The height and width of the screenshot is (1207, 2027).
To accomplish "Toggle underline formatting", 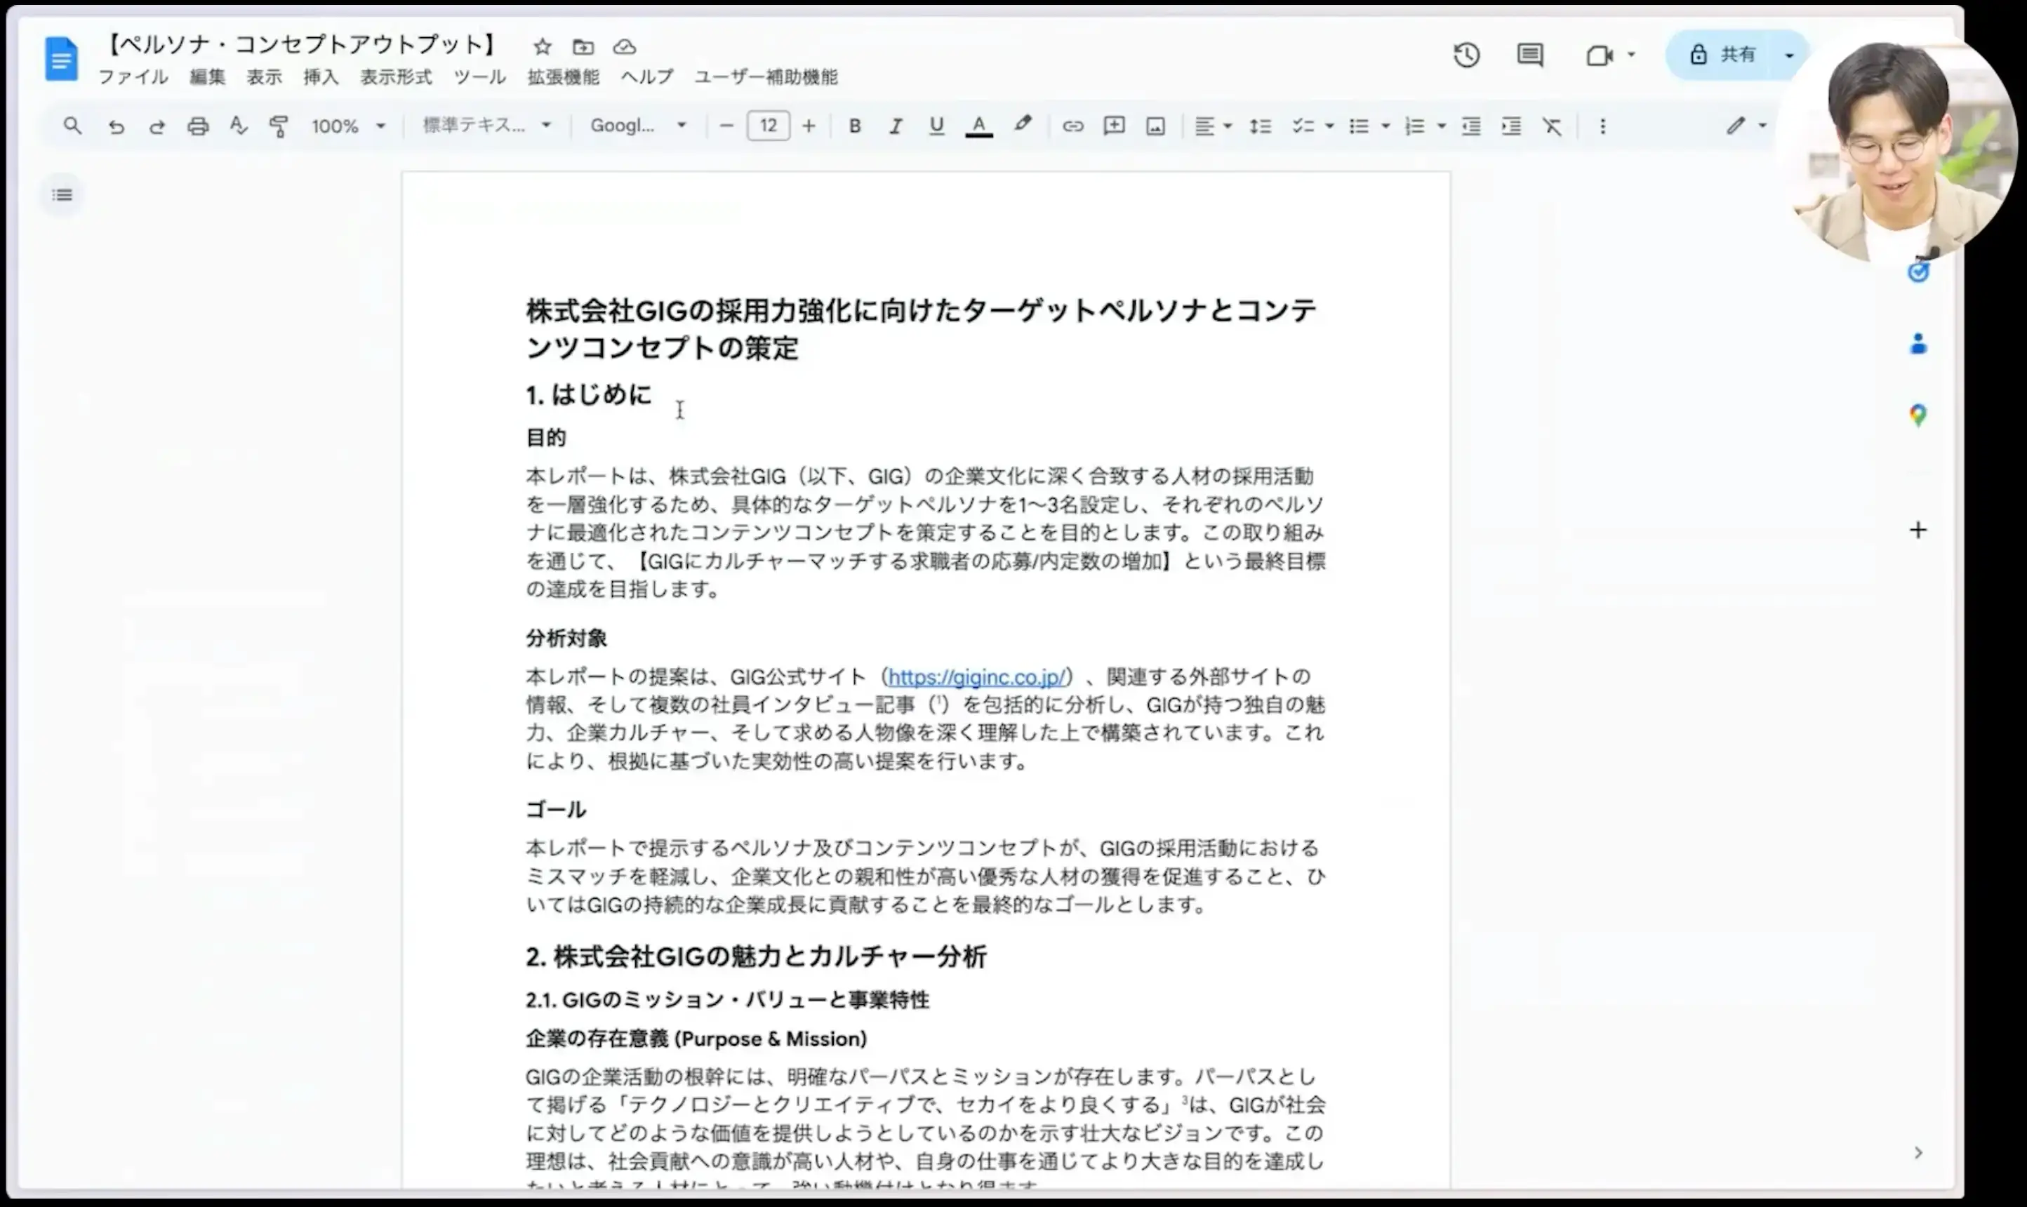I will [936, 125].
